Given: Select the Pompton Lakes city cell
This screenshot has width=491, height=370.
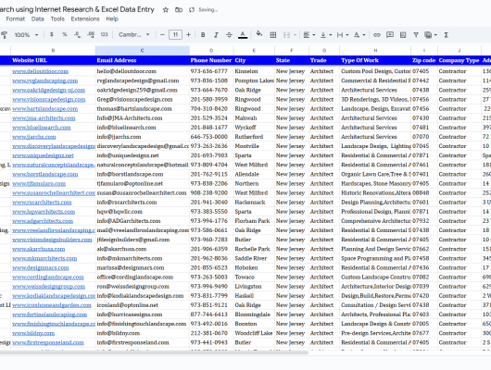Looking at the screenshot, I should tap(254, 80).
